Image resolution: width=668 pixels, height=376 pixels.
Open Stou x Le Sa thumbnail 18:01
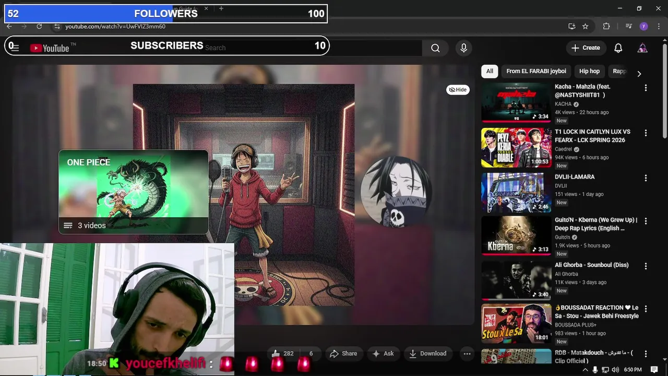click(516, 324)
